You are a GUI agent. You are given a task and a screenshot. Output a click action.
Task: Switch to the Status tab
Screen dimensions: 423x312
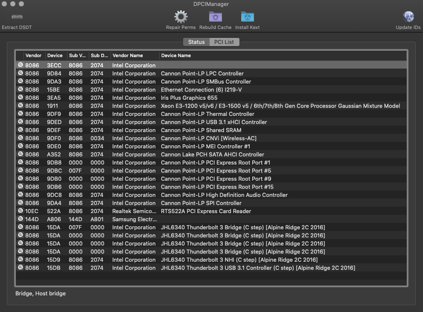click(196, 42)
